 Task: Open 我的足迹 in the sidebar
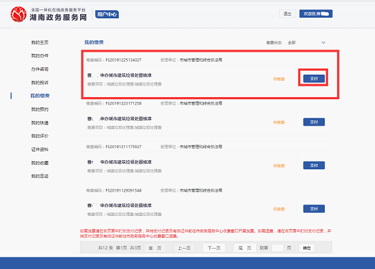[x=39, y=176]
